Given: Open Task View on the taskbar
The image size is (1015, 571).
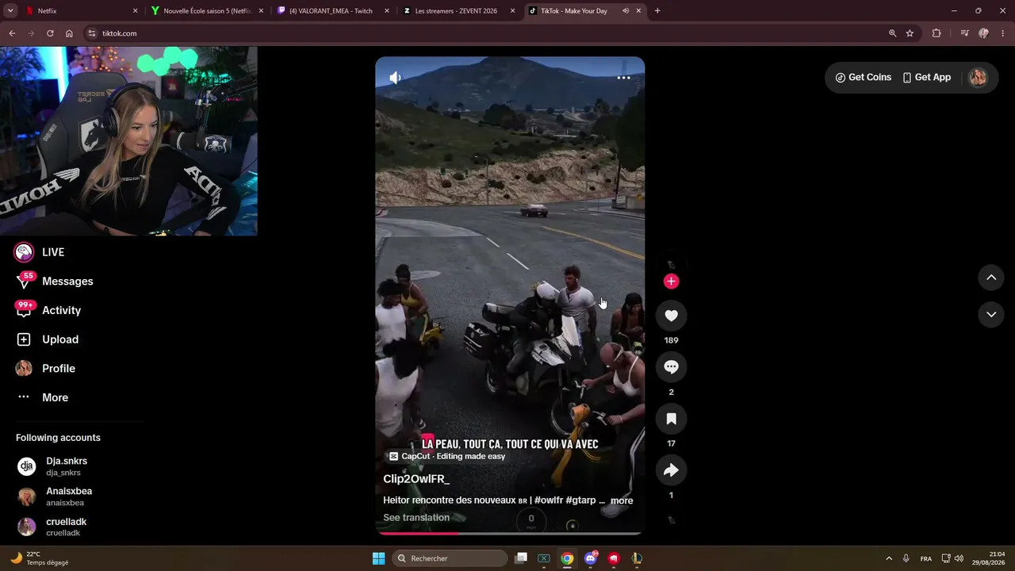Looking at the screenshot, I should (x=521, y=558).
